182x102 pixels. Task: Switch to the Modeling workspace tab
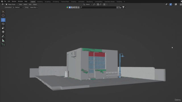[x=40, y=2]
